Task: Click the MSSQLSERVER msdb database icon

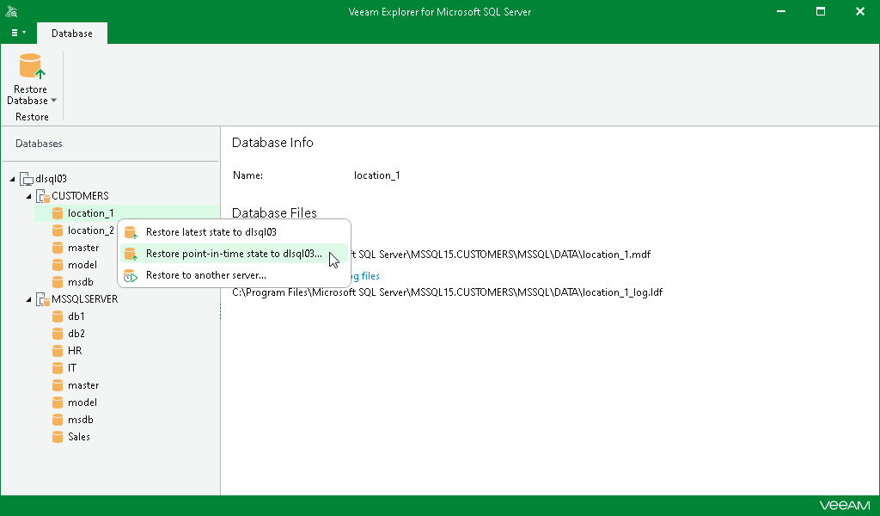Action: click(x=58, y=420)
